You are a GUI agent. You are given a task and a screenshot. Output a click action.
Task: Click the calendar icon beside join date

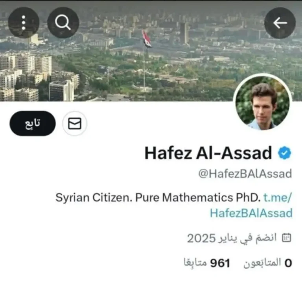(x=286, y=238)
